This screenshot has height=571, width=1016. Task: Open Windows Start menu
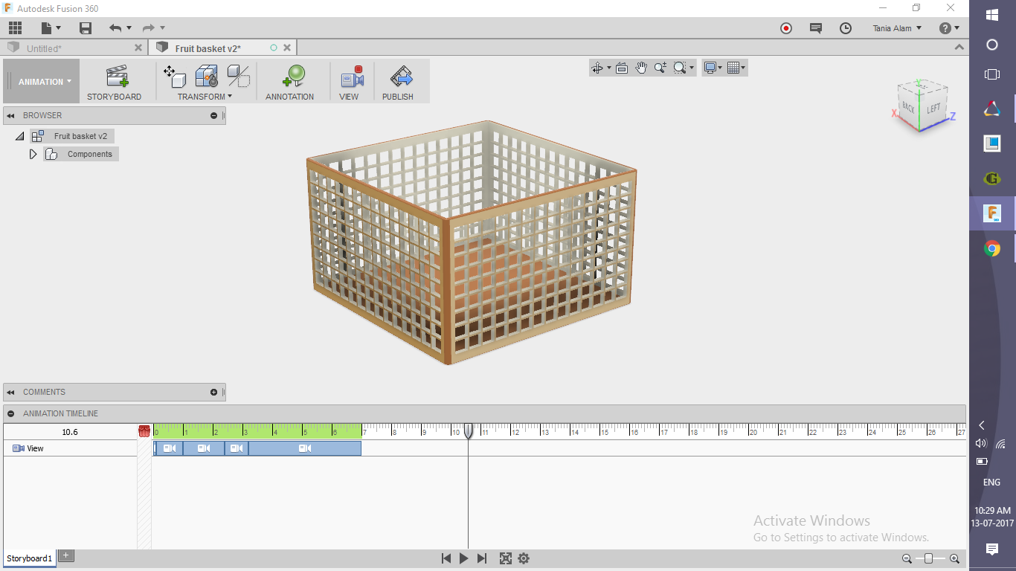(x=991, y=15)
